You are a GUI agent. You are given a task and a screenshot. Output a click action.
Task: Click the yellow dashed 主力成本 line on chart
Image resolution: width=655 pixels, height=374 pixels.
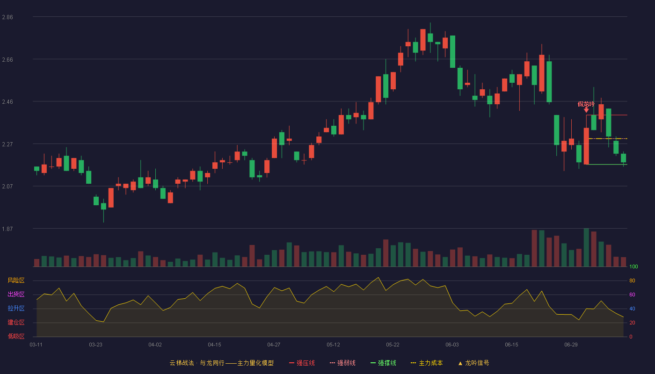(608, 138)
